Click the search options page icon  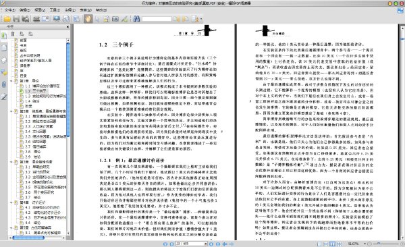(195, 19)
